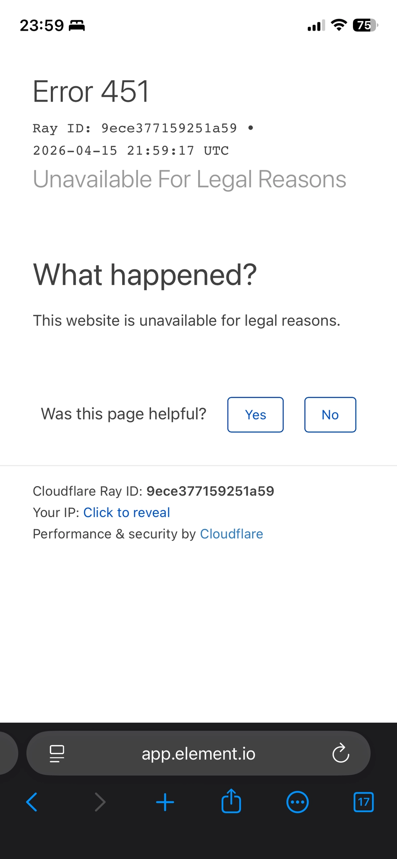Reveal your IP address
Screen dimensions: 397x859
coord(126,512)
